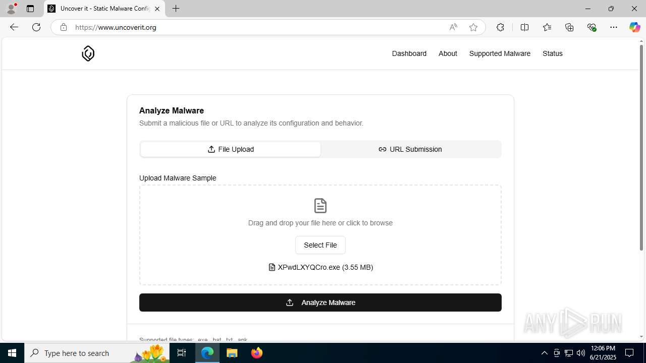Open Copilot icon in Edge toolbar
The width and height of the screenshot is (646, 363).
pos(634,27)
